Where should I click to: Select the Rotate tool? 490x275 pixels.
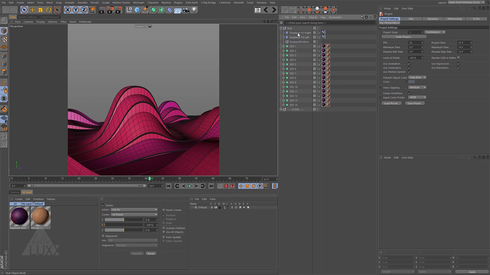48,10
